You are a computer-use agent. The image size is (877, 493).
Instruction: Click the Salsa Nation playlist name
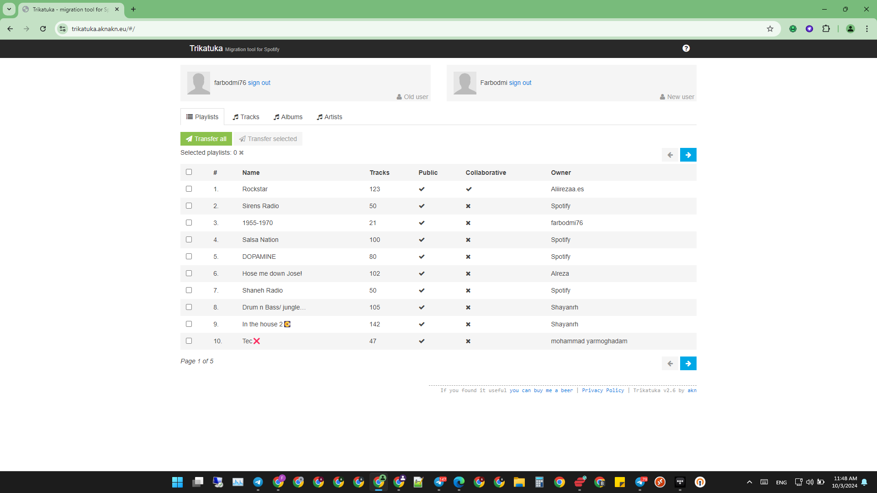[x=260, y=240]
